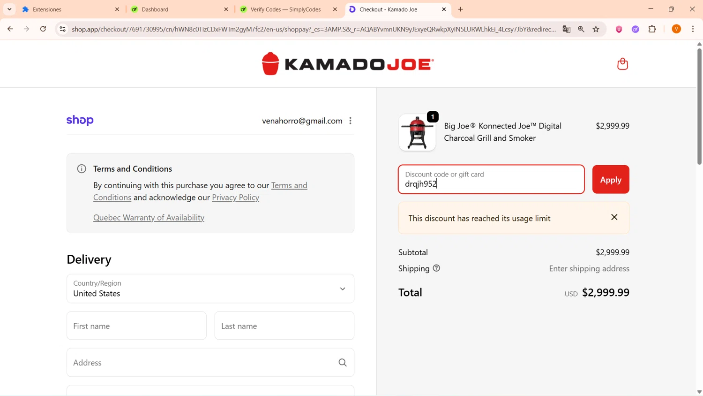The height and width of the screenshot is (396, 703).
Task: Bookmark this page with the star
Action: coord(596,29)
